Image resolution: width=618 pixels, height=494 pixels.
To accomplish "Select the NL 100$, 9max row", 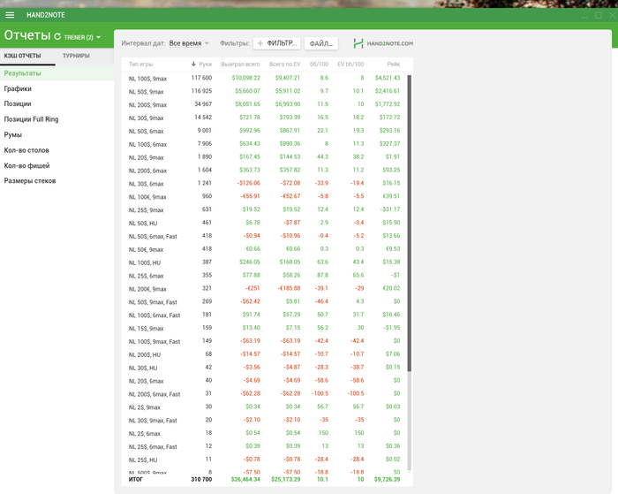I will pos(264,78).
